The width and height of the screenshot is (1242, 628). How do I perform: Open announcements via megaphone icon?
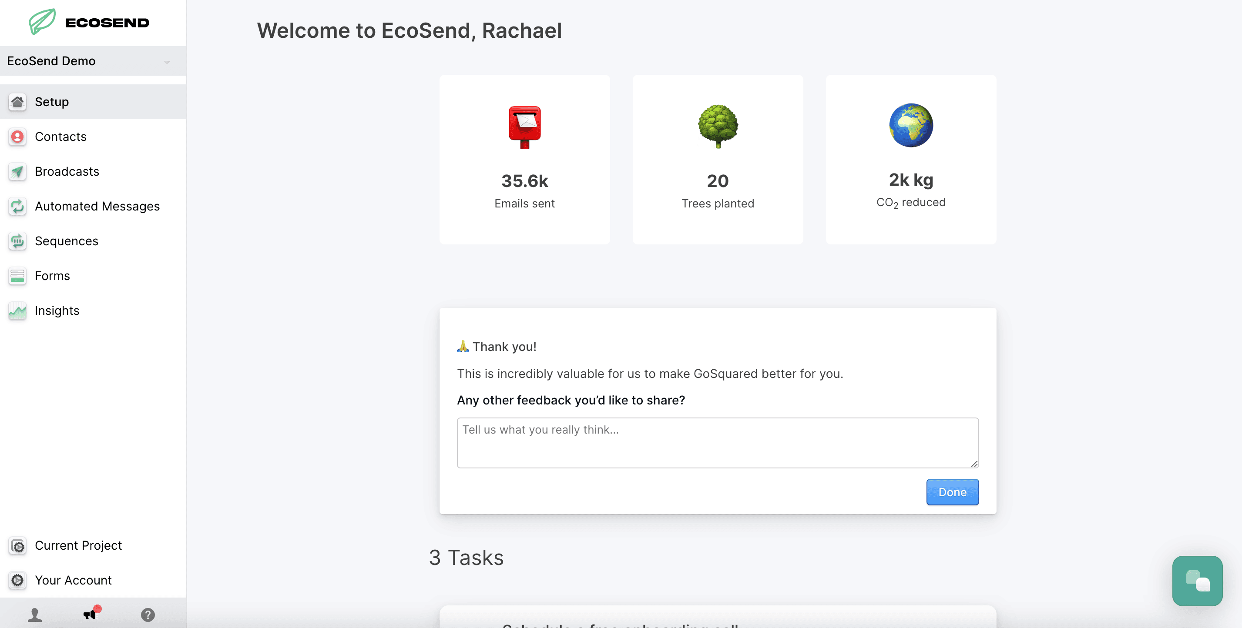click(91, 614)
